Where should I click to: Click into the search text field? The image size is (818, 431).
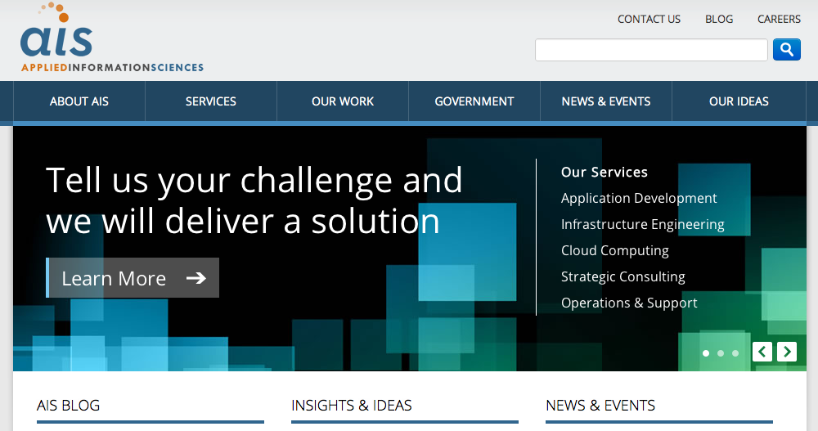651,50
